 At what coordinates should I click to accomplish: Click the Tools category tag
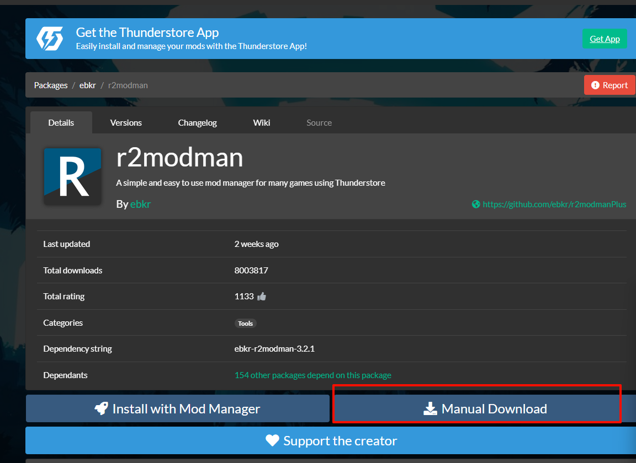point(245,323)
